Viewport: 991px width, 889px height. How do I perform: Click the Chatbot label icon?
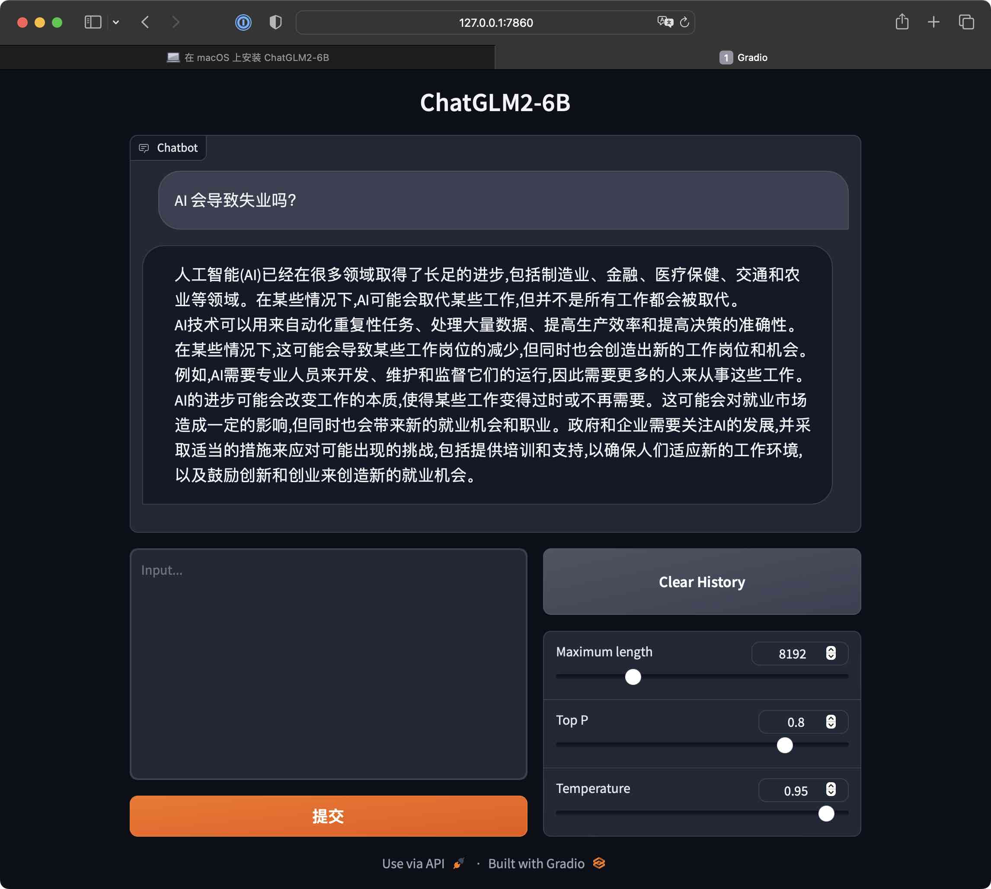point(144,148)
